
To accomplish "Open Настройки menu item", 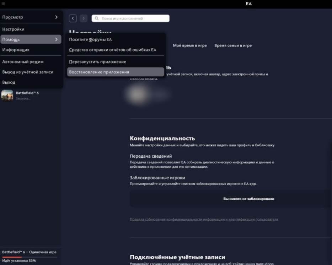I will [x=13, y=29].
